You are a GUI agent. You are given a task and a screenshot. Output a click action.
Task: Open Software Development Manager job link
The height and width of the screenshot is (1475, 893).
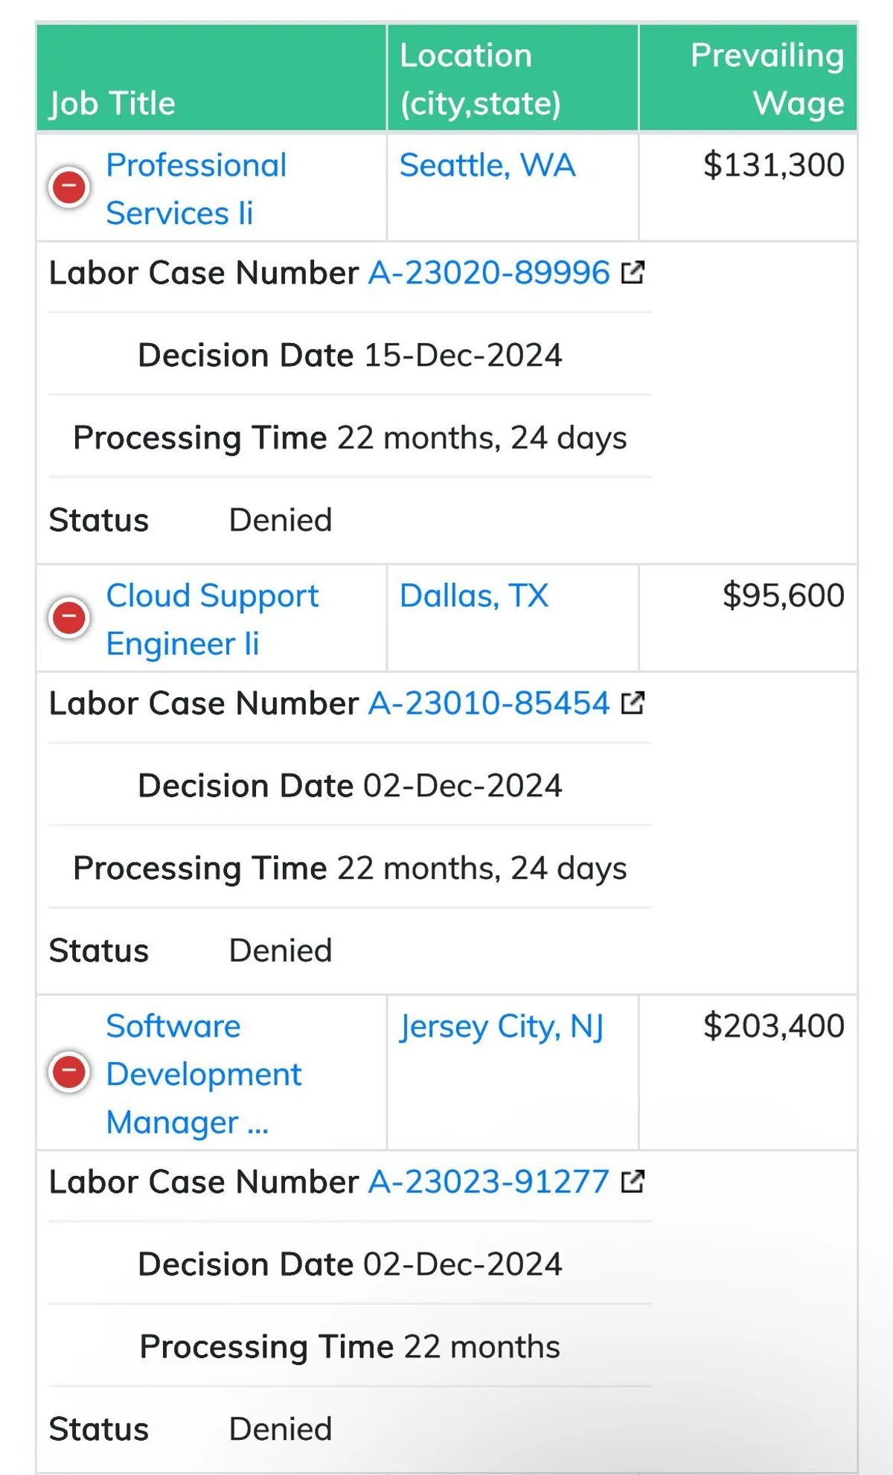point(203,1074)
